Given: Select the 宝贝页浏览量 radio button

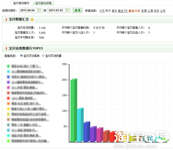Looking at the screenshot, I should 43,56.
